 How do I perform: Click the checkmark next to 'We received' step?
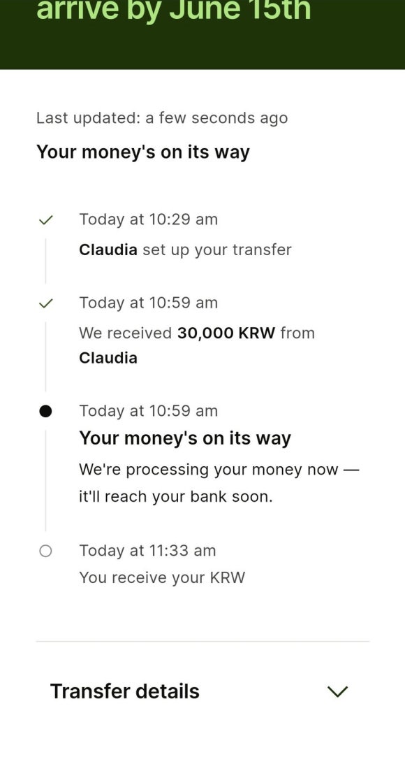[45, 303]
